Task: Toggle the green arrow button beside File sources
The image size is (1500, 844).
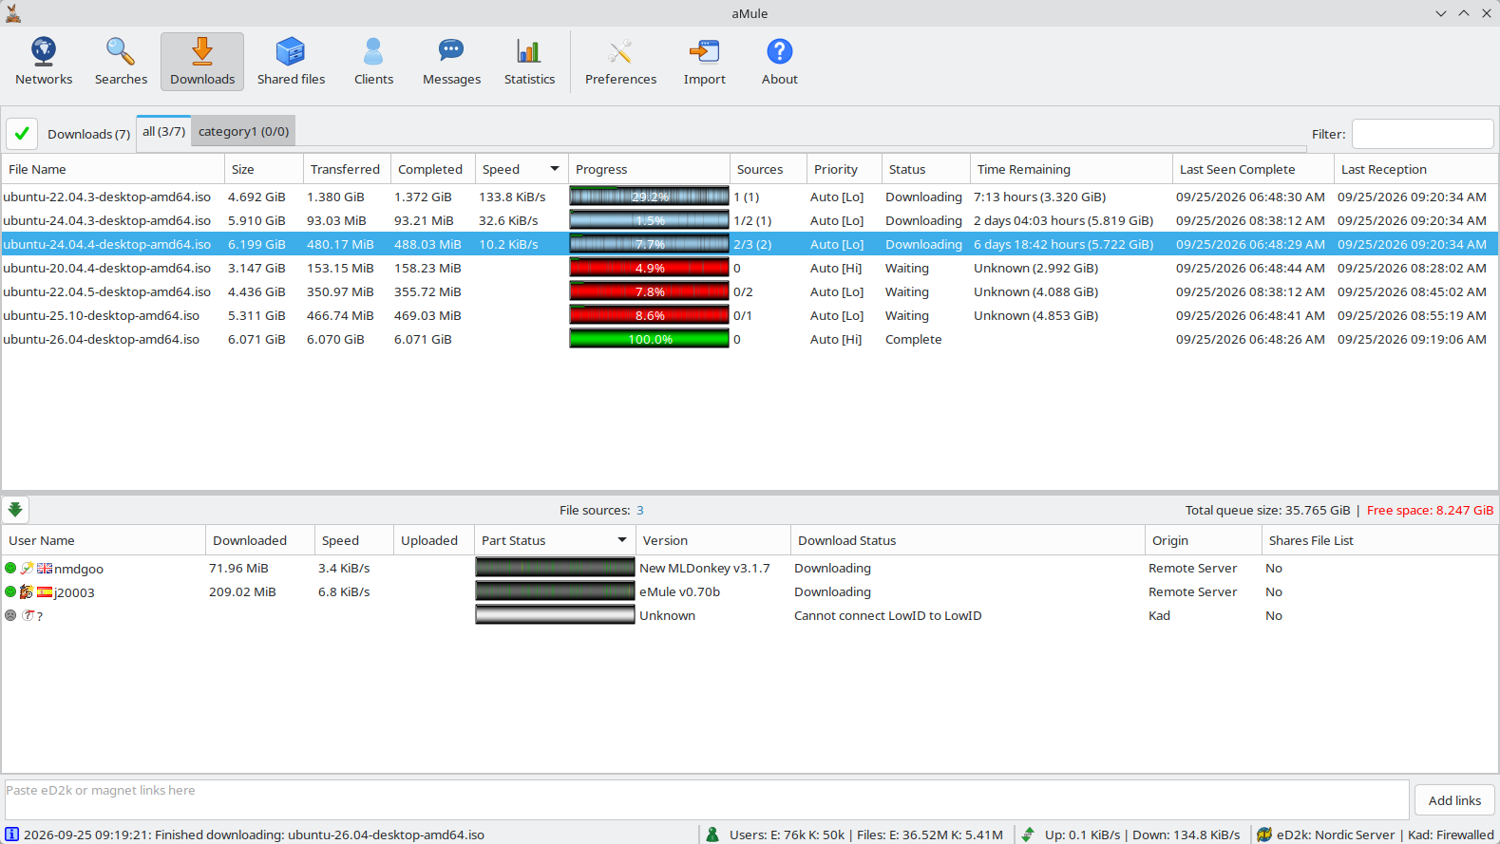Action: [15, 510]
